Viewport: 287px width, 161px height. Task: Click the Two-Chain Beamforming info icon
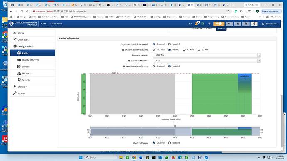pyautogui.click(x=124, y=66)
